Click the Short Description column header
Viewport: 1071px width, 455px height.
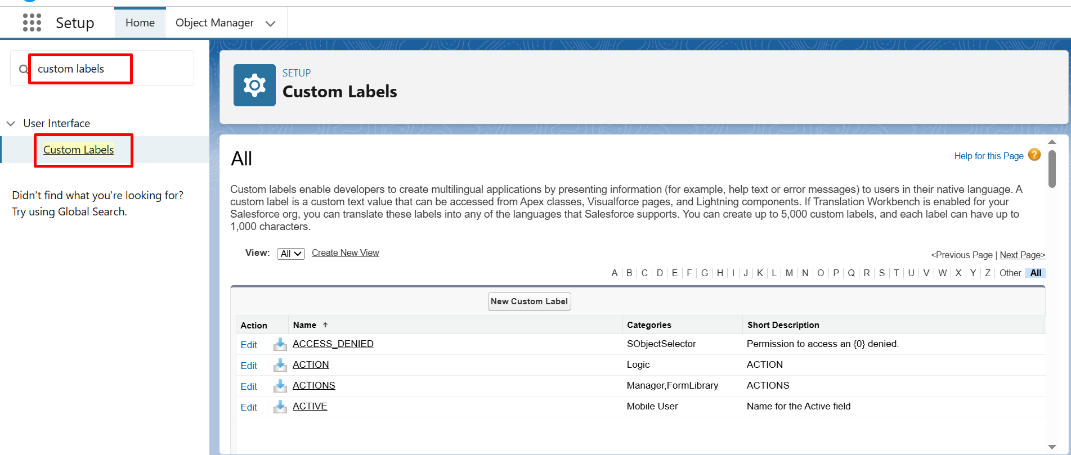[783, 325]
